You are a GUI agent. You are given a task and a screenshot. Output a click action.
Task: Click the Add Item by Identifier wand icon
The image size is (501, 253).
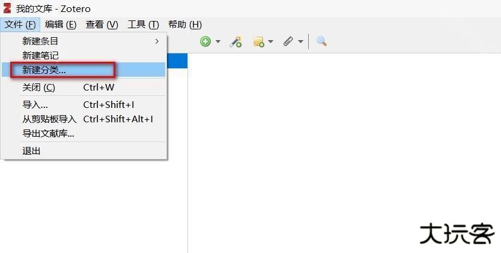point(236,41)
